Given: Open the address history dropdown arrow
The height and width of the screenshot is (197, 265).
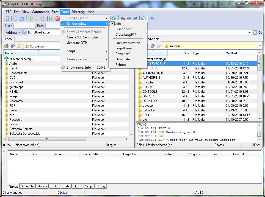Looking at the screenshot, I should coord(250,33).
